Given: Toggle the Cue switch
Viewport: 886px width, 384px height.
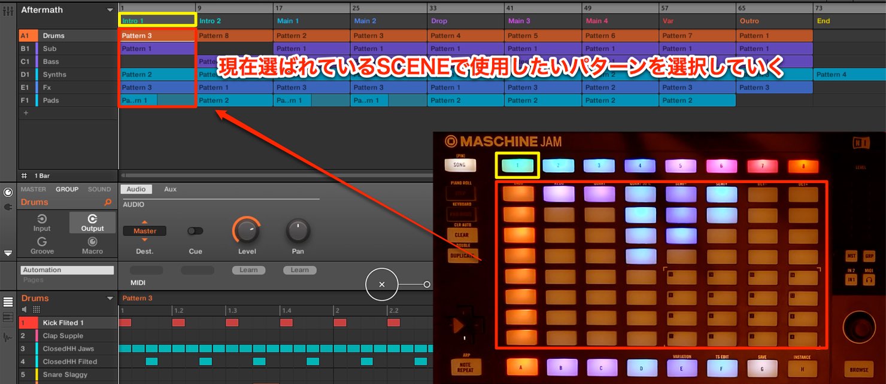Looking at the screenshot, I should [195, 231].
